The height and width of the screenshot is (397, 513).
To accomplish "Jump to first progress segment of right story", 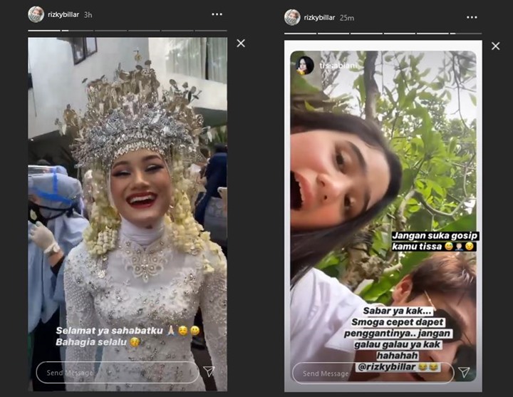I will click(x=301, y=33).
